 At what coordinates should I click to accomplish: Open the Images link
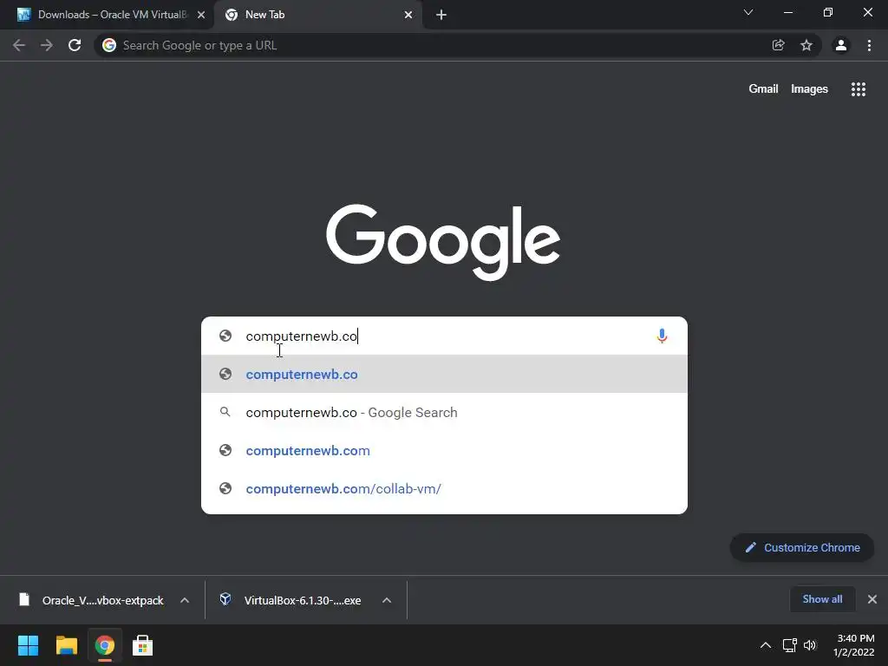click(809, 89)
